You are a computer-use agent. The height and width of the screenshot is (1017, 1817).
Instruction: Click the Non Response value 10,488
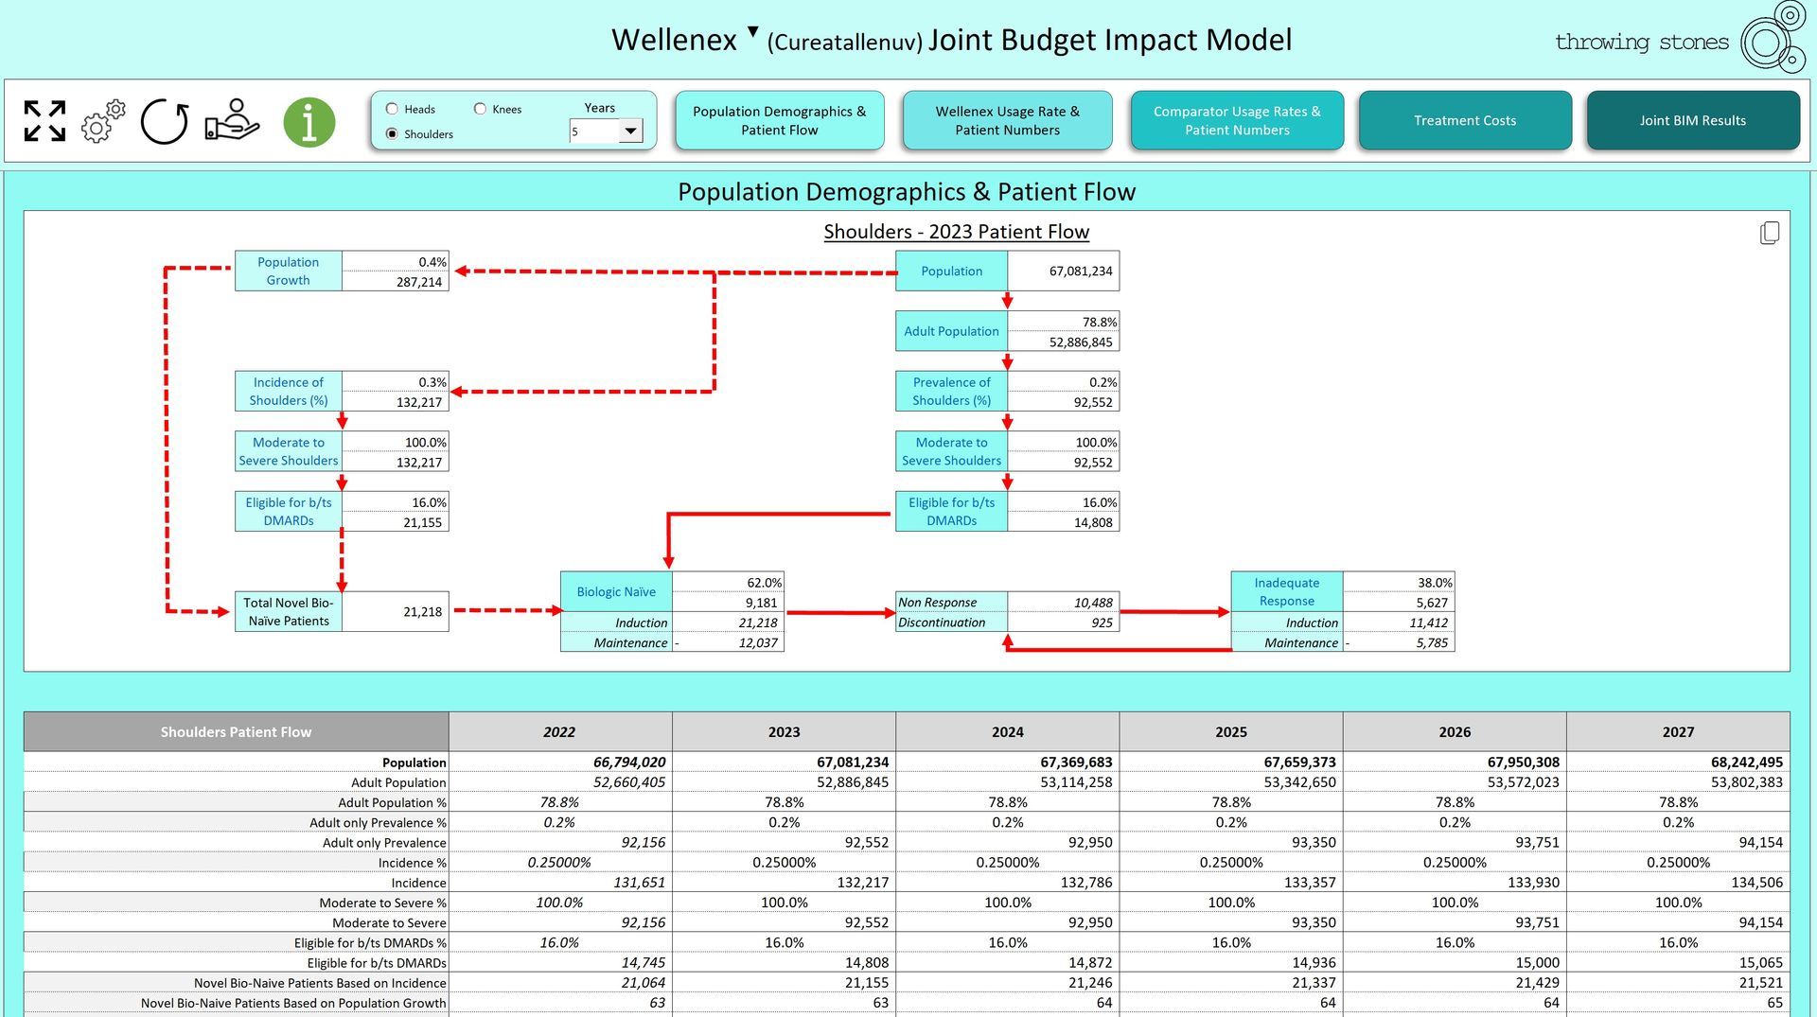1064,603
